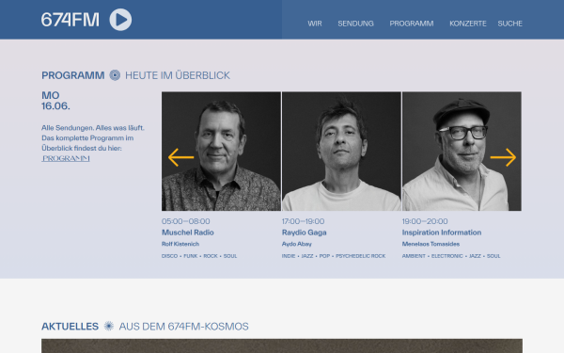Image resolution: width=564 pixels, height=353 pixels.
Task: Click the AMBIENT genre tag
Action: point(414,256)
